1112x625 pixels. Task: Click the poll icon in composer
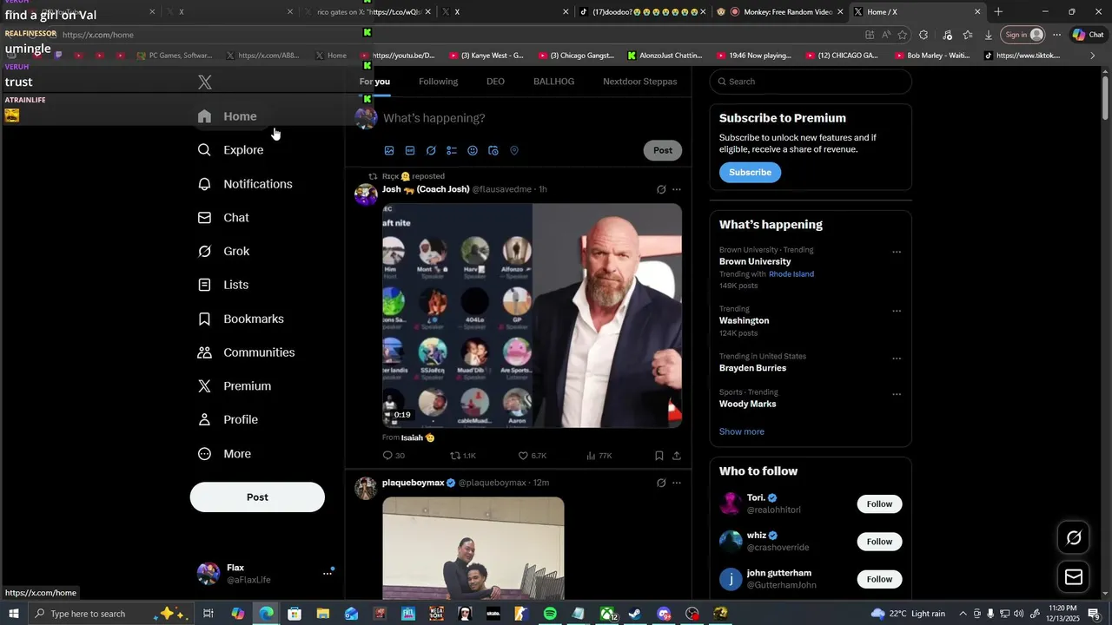tap(452, 150)
